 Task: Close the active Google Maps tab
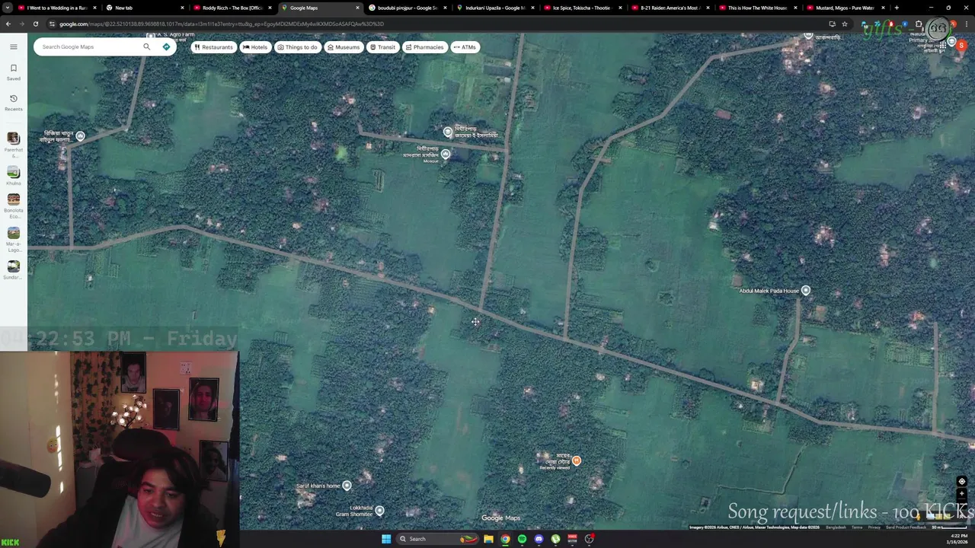pos(357,8)
